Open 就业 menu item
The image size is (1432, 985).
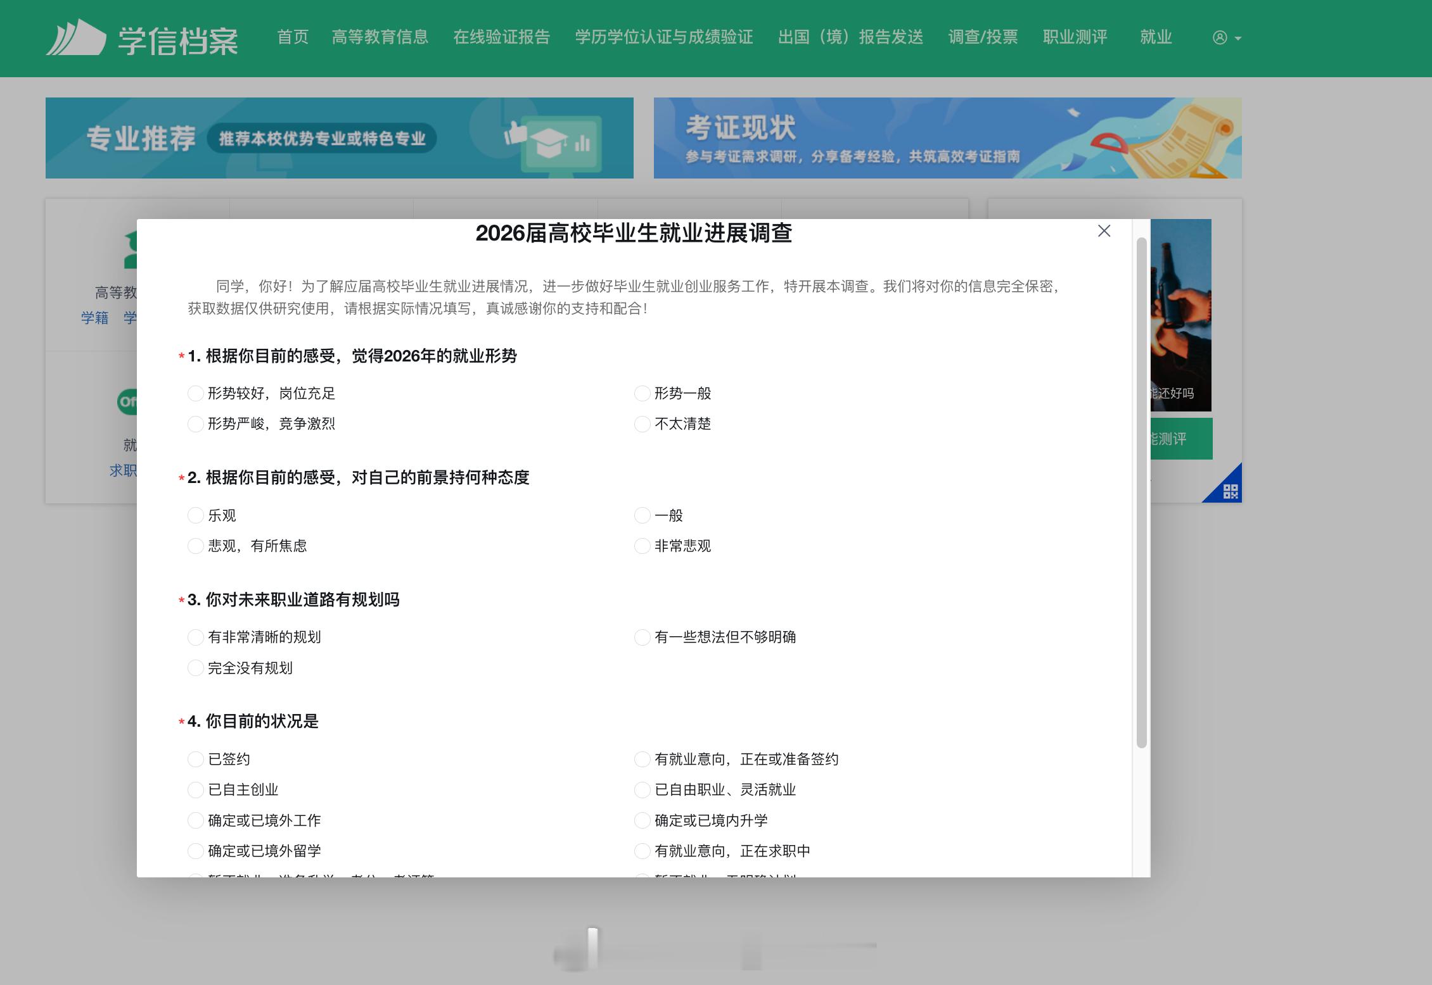point(1156,37)
